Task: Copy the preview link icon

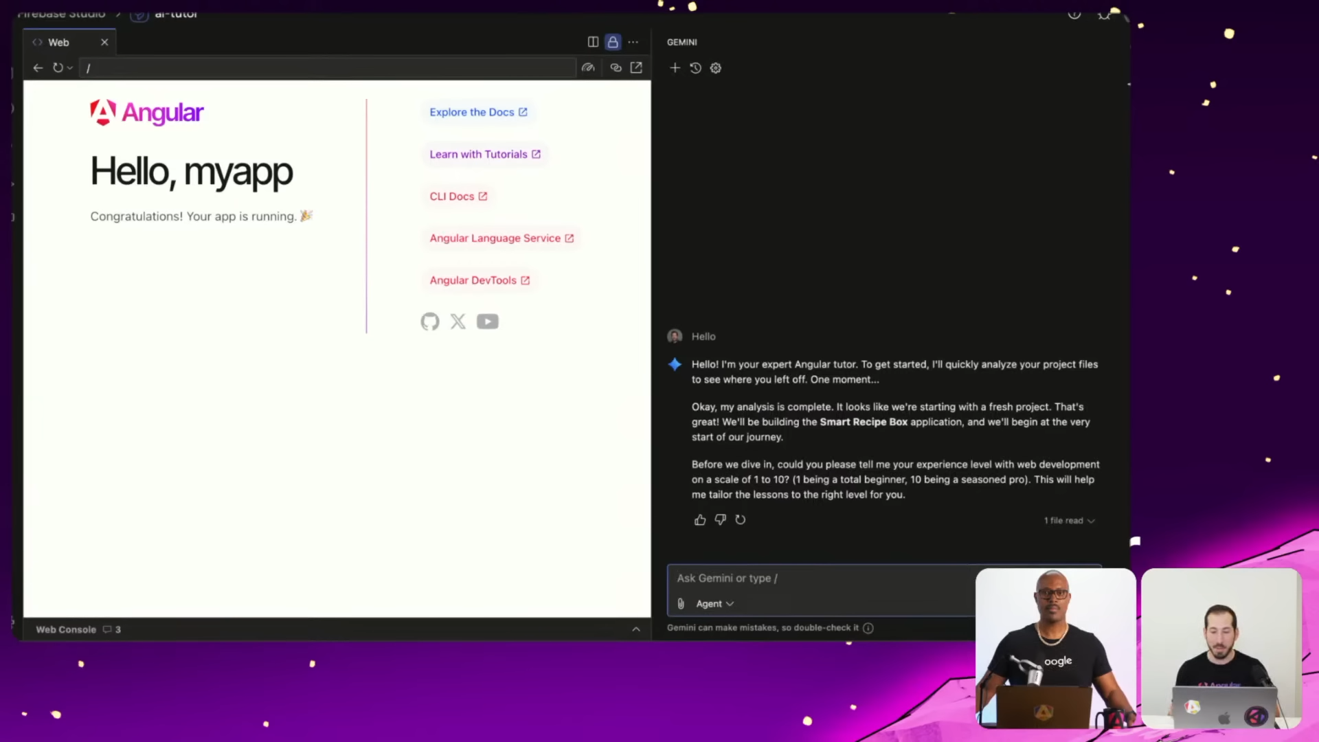Action: [616, 67]
